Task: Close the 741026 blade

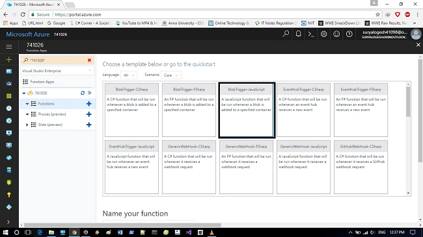Action: (418, 45)
